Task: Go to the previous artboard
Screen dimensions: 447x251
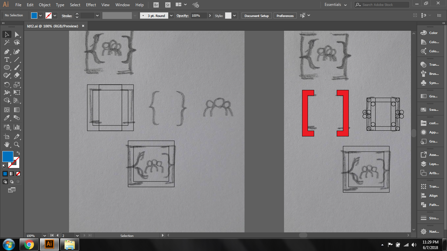Action: [x=58, y=235]
